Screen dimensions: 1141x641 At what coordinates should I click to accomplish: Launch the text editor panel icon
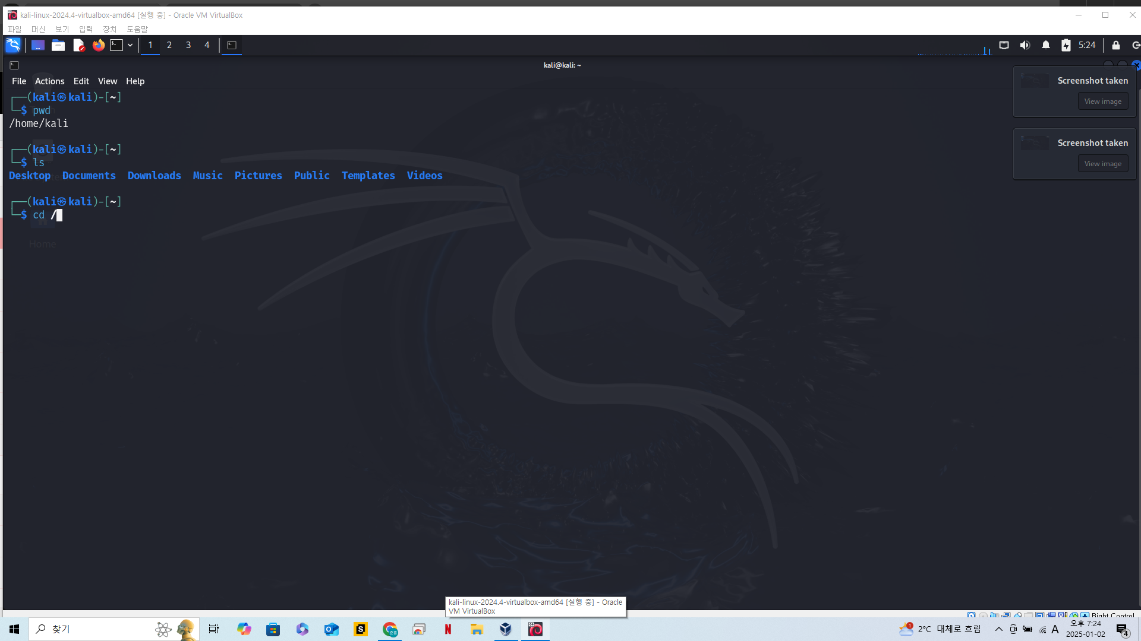point(78,45)
